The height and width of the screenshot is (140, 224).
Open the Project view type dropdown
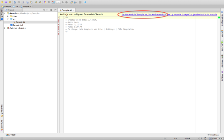pos(13,10)
